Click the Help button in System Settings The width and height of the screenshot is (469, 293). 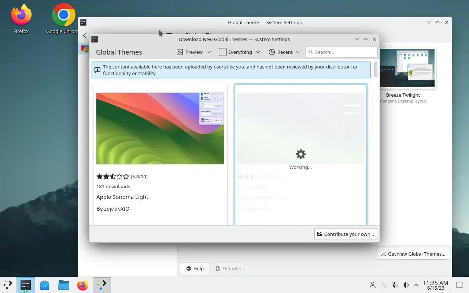[195, 268]
